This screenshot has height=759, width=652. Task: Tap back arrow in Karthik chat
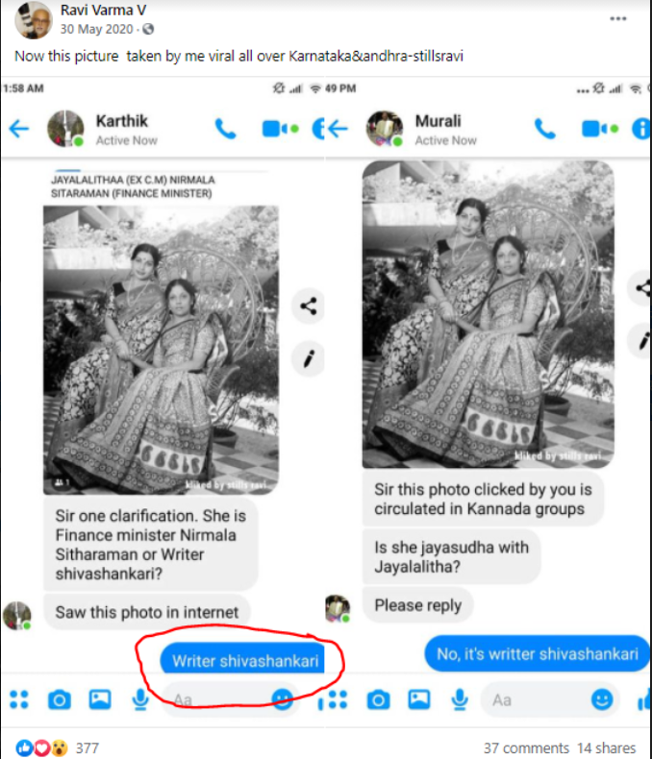point(19,130)
